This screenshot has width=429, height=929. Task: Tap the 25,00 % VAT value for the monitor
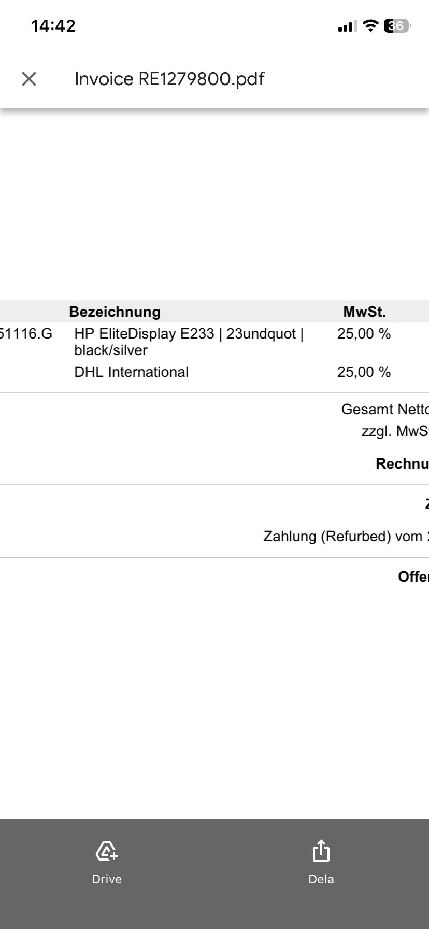coord(364,334)
